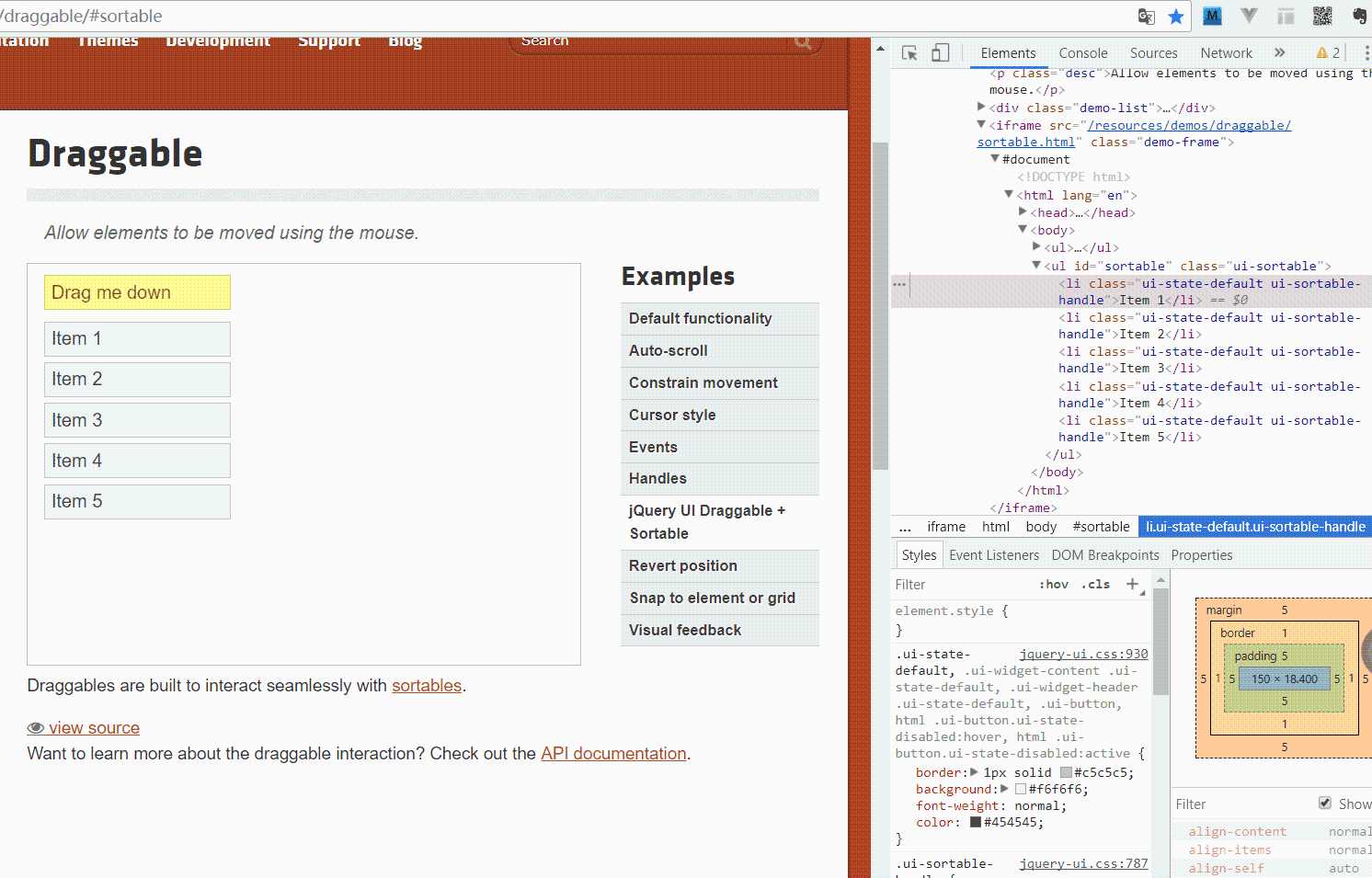The image size is (1372, 878).
Task: Click the view source link
Action: [x=84, y=728]
